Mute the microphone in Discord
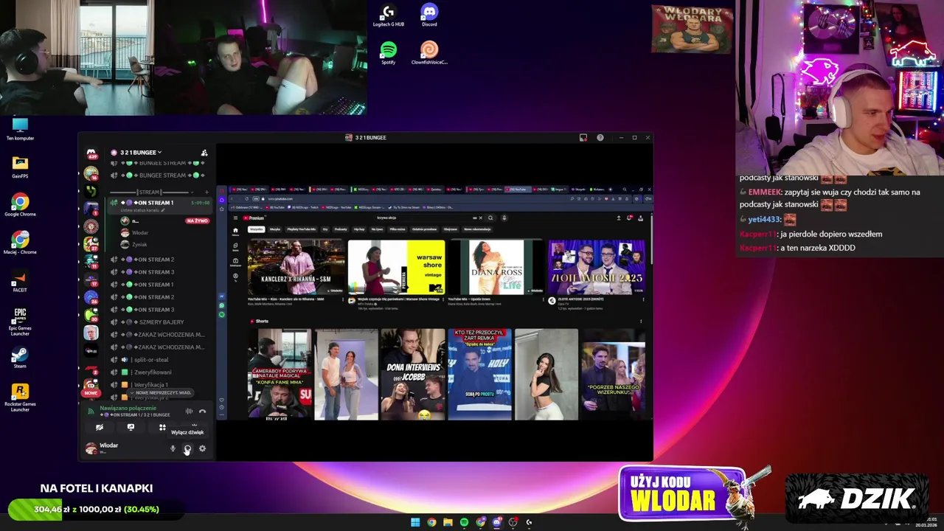 point(173,448)
